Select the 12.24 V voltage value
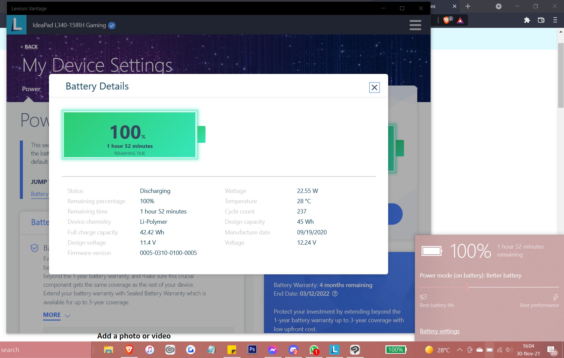 tap(306, 243)
